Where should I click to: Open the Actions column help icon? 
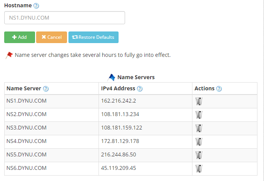(x=219, y=89)
